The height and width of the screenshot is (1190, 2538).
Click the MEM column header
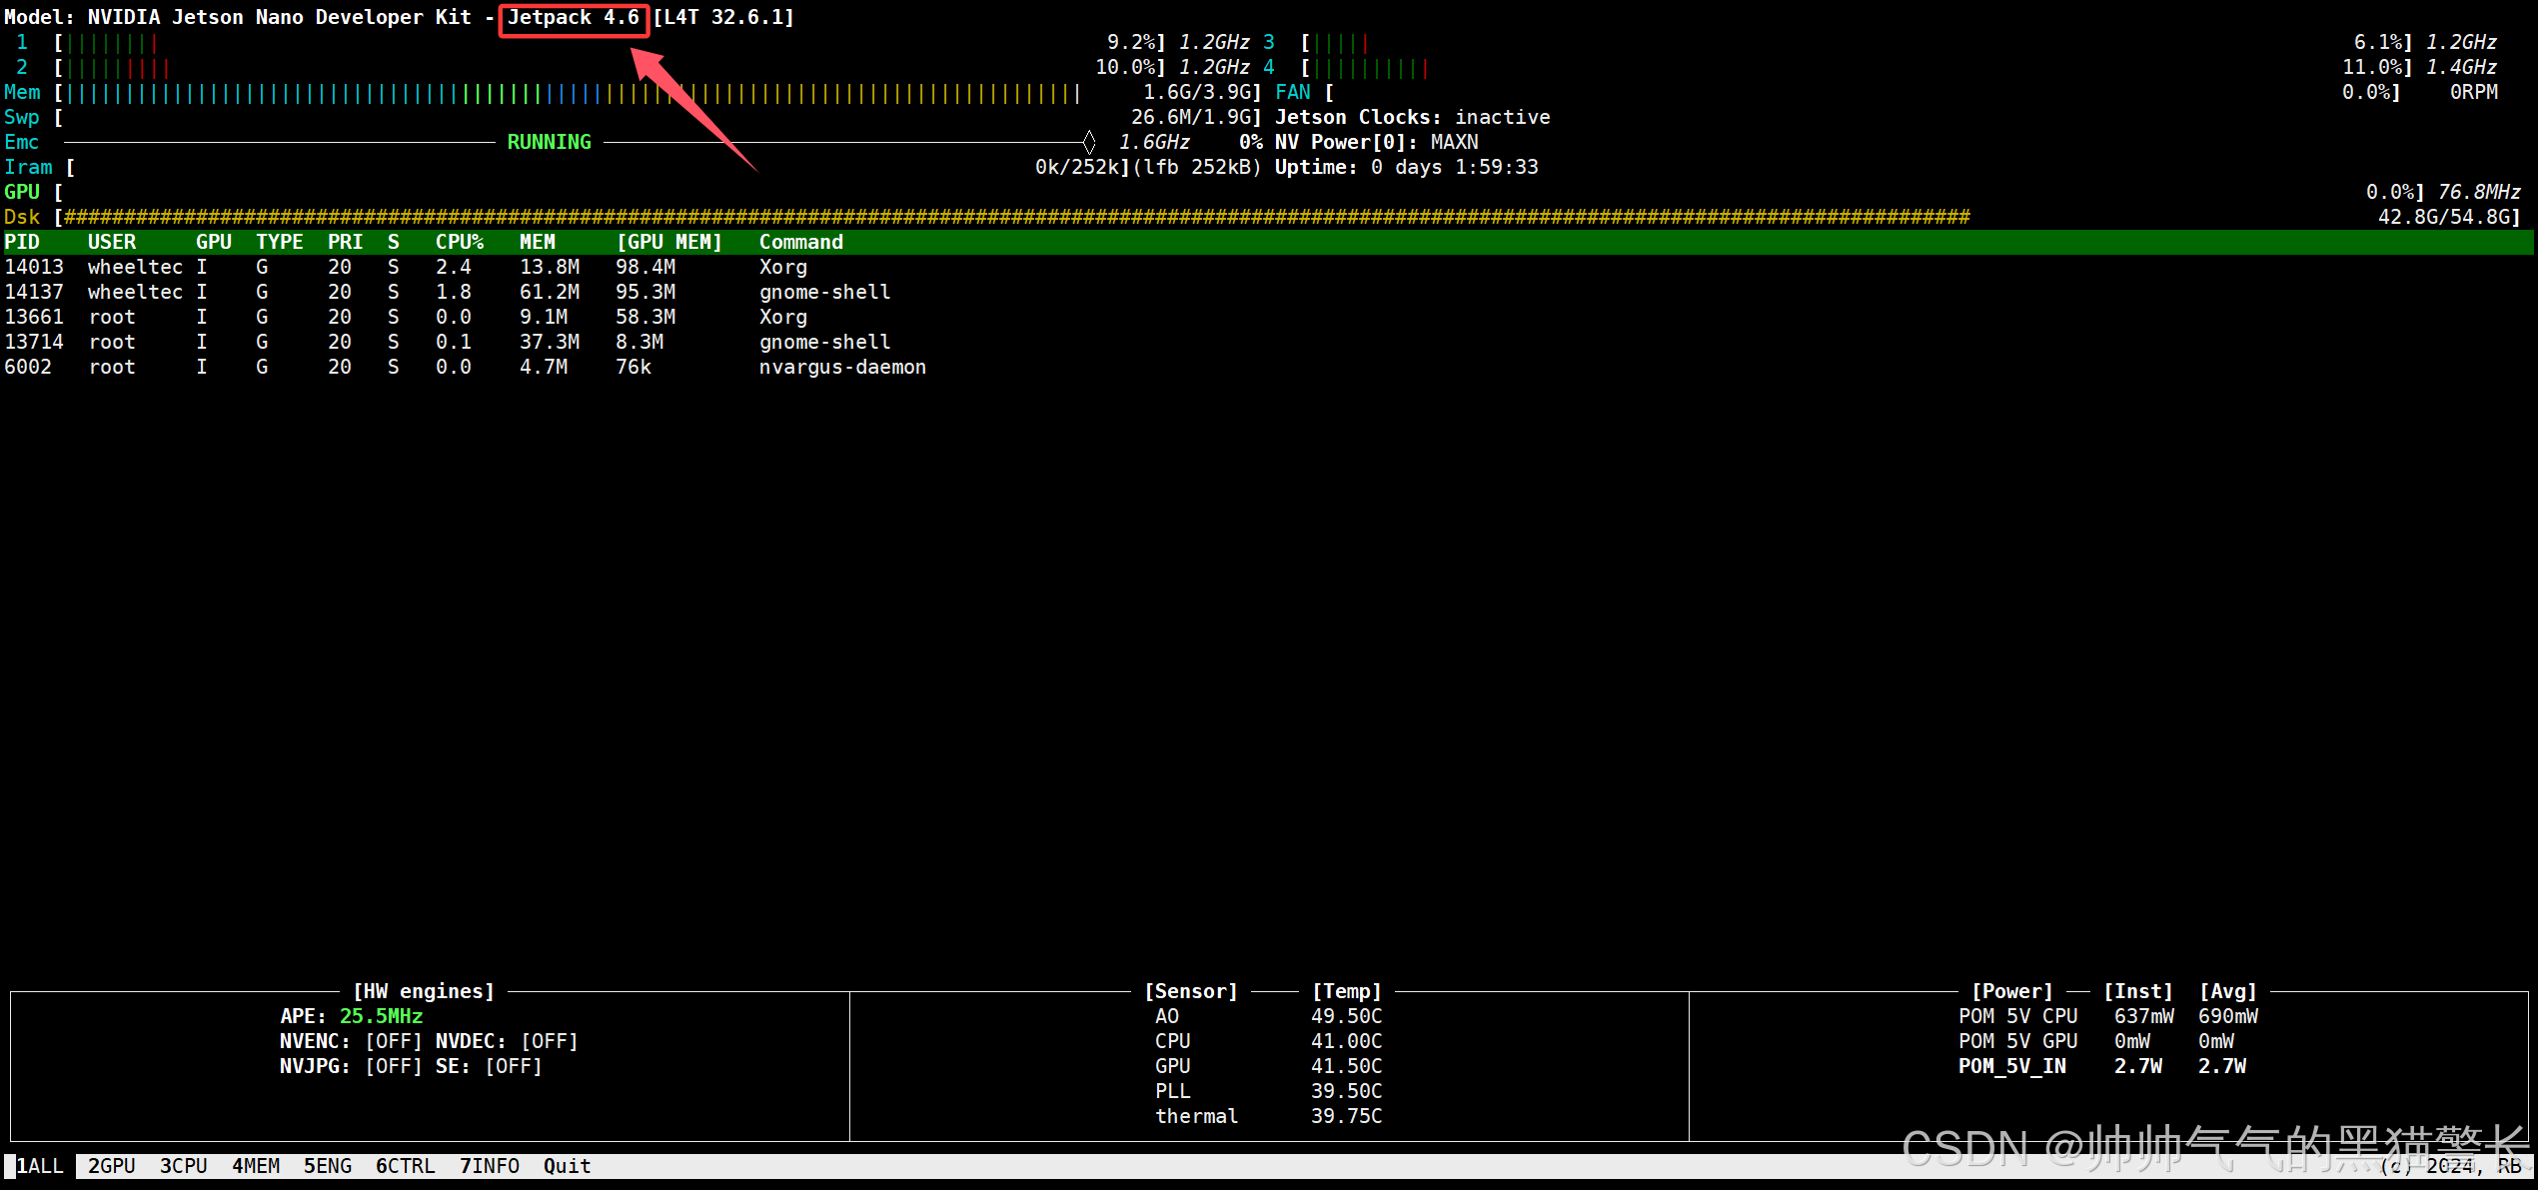(x=538, y=242)
